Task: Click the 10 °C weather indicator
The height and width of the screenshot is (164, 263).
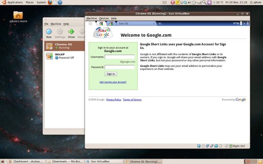Action: (x=218, y=2)
